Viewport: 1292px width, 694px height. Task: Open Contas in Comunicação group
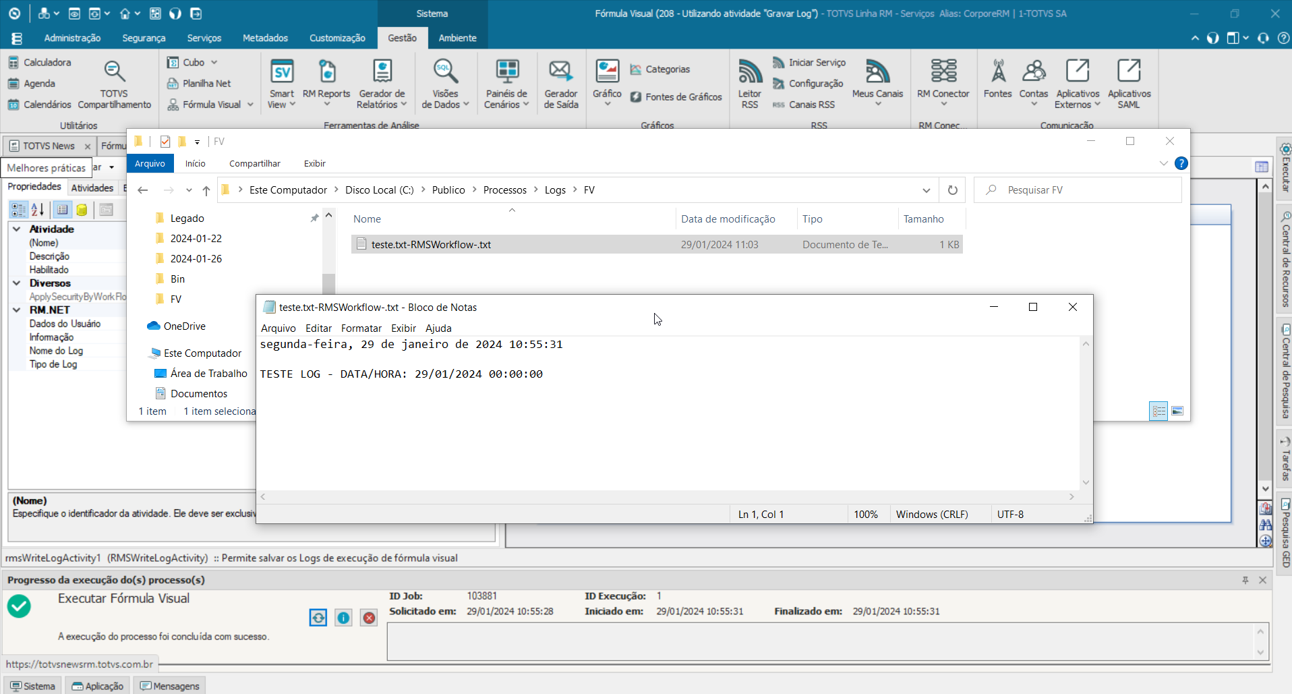click(x=1034, y=84)
